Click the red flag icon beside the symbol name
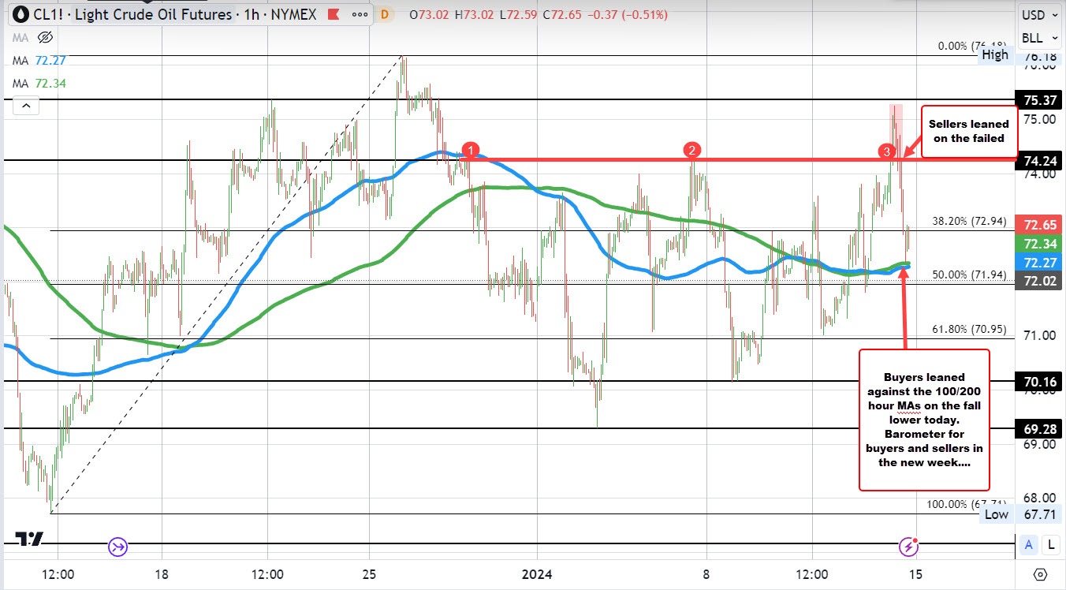This screenshot has height=590, width=1066. tap(332, 14)
